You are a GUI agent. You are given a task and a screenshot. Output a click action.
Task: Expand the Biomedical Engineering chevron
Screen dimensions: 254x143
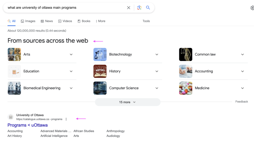point(71,88)
